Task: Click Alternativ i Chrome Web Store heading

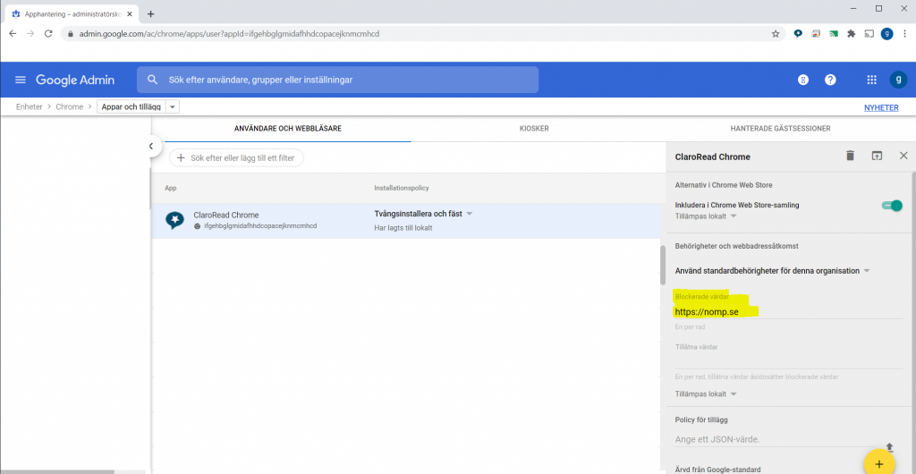Action: coord(724,185)
